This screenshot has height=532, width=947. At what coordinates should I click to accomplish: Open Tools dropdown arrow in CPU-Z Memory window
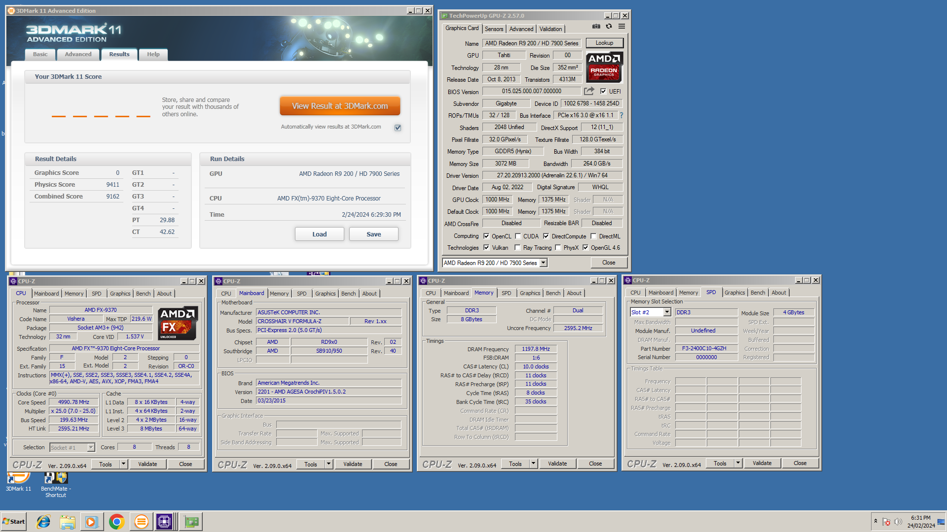pos(533,464)
